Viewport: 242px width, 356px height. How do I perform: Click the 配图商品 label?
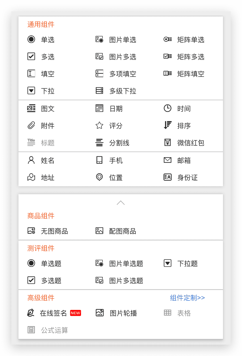(123, 231)
